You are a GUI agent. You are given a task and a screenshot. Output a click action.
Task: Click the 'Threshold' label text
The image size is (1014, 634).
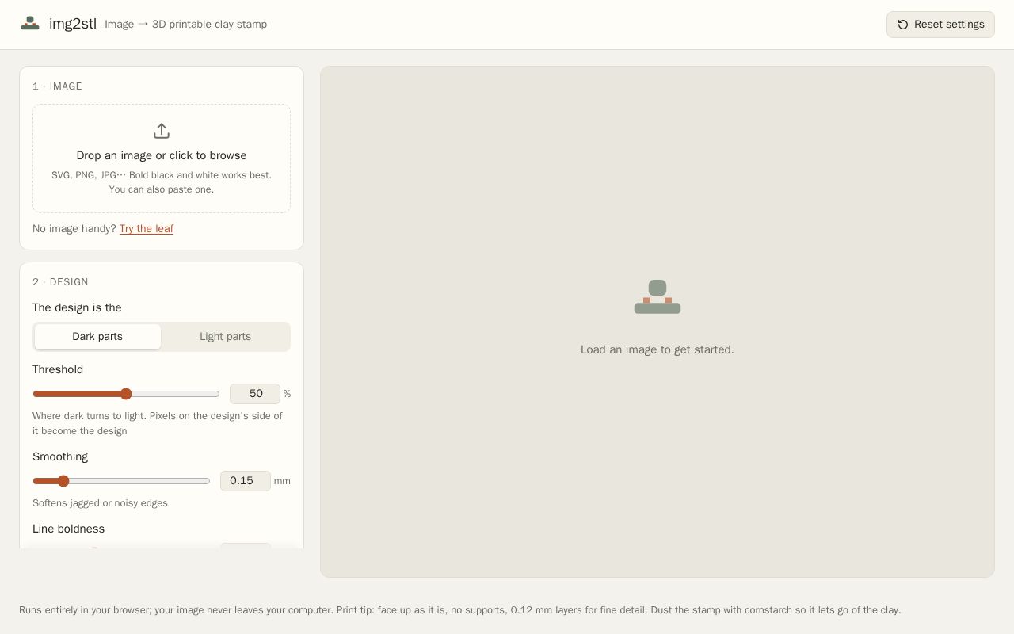58,370
